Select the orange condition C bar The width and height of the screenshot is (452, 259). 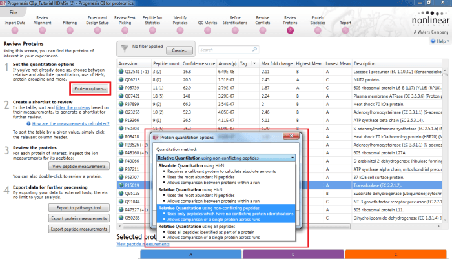395,254
